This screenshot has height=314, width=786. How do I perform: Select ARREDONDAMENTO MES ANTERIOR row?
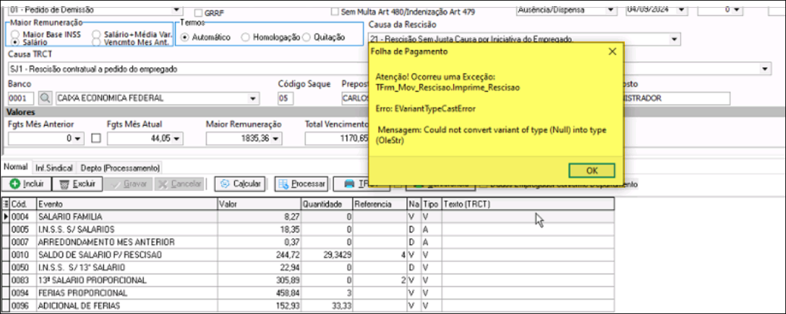[308, 242]
